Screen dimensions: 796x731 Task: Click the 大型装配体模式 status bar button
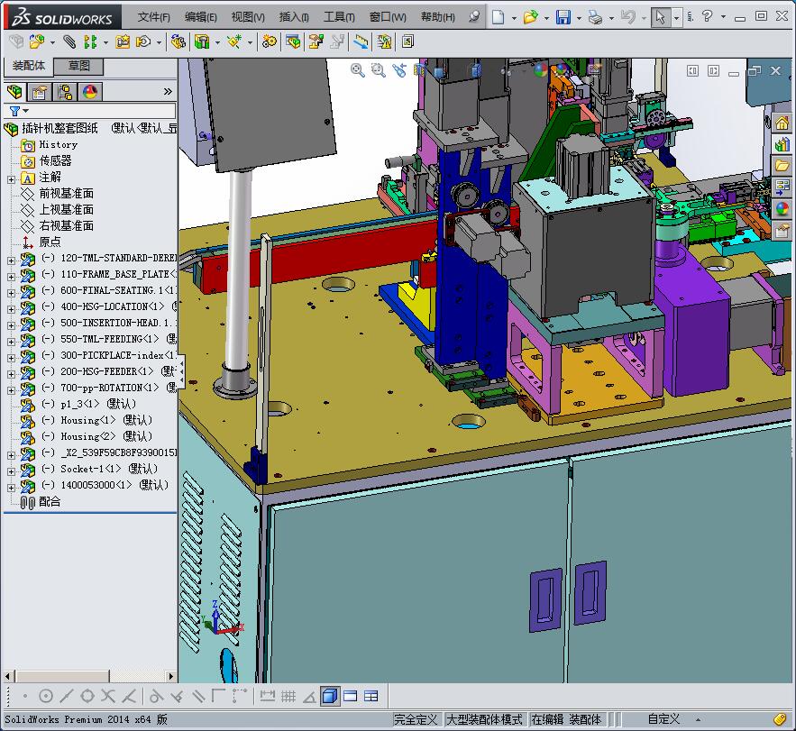coord(483,719)
